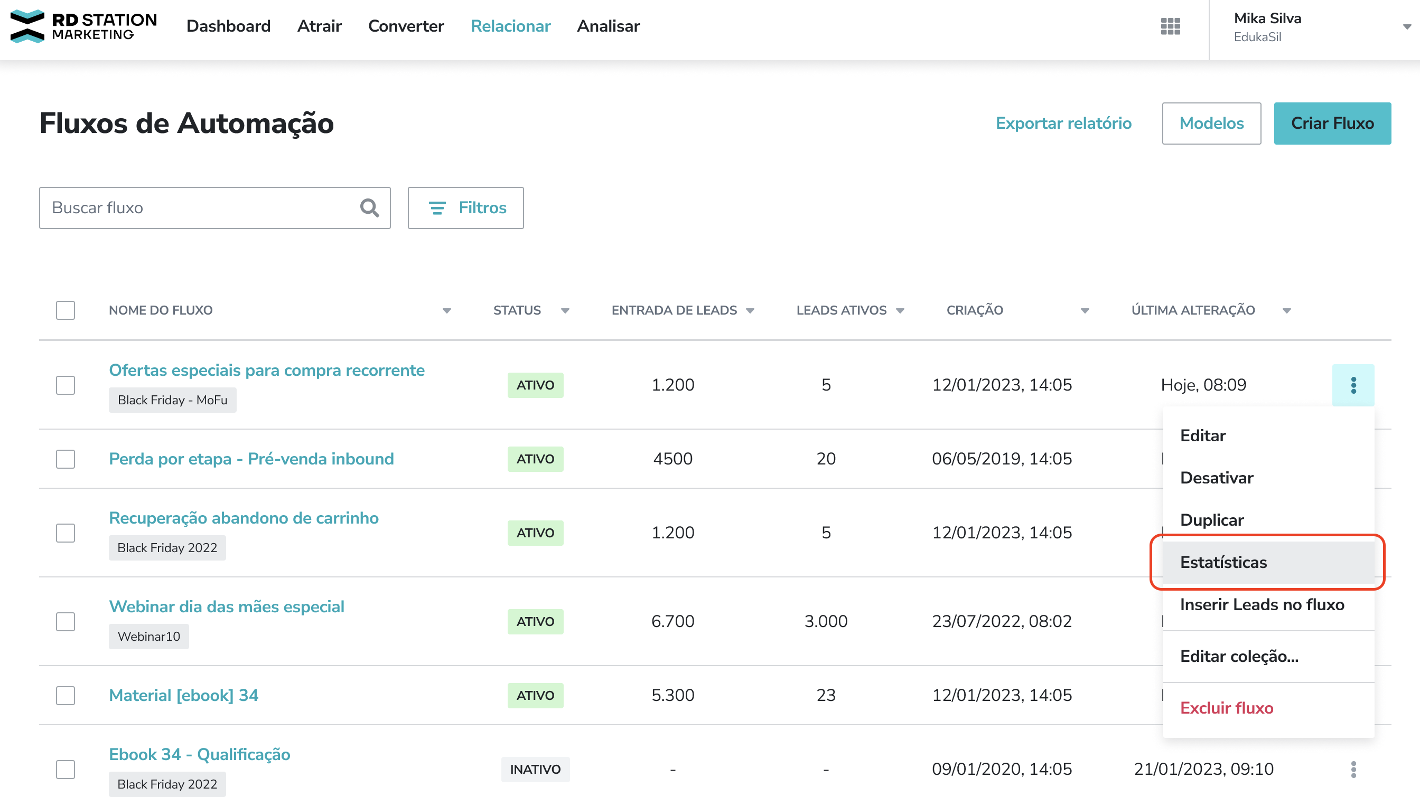The image size is (1420, 797).
Task: Select the Perda por etapa flow checkbox
Action: click(x=65, y=459)
